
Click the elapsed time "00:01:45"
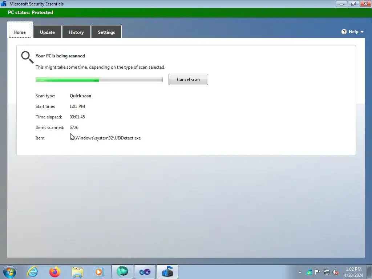(77, 117)
